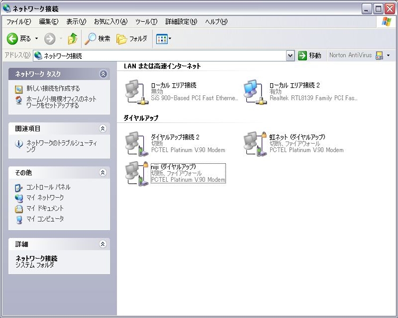
Task: Toggle the フォルダ folders pane button
Action: 132,39
